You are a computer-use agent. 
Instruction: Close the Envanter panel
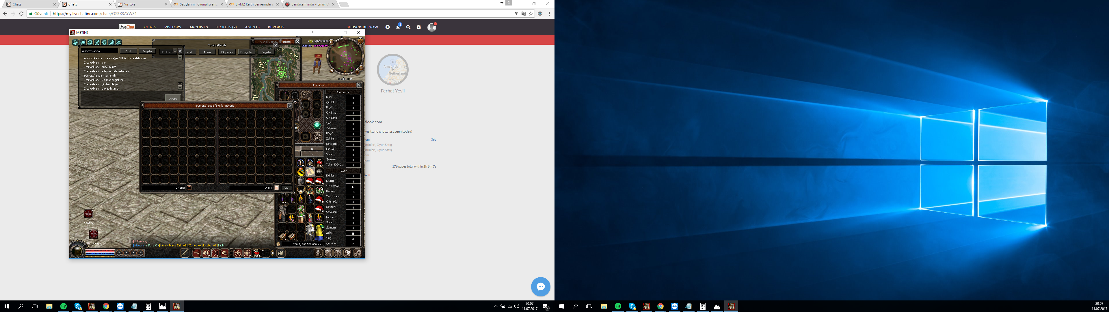pyautogui.click(x=360, y=85)
